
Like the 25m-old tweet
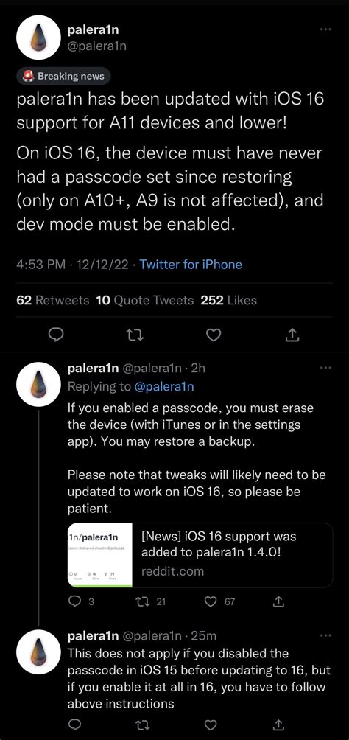pyautogui.click(x=212, y=724)
